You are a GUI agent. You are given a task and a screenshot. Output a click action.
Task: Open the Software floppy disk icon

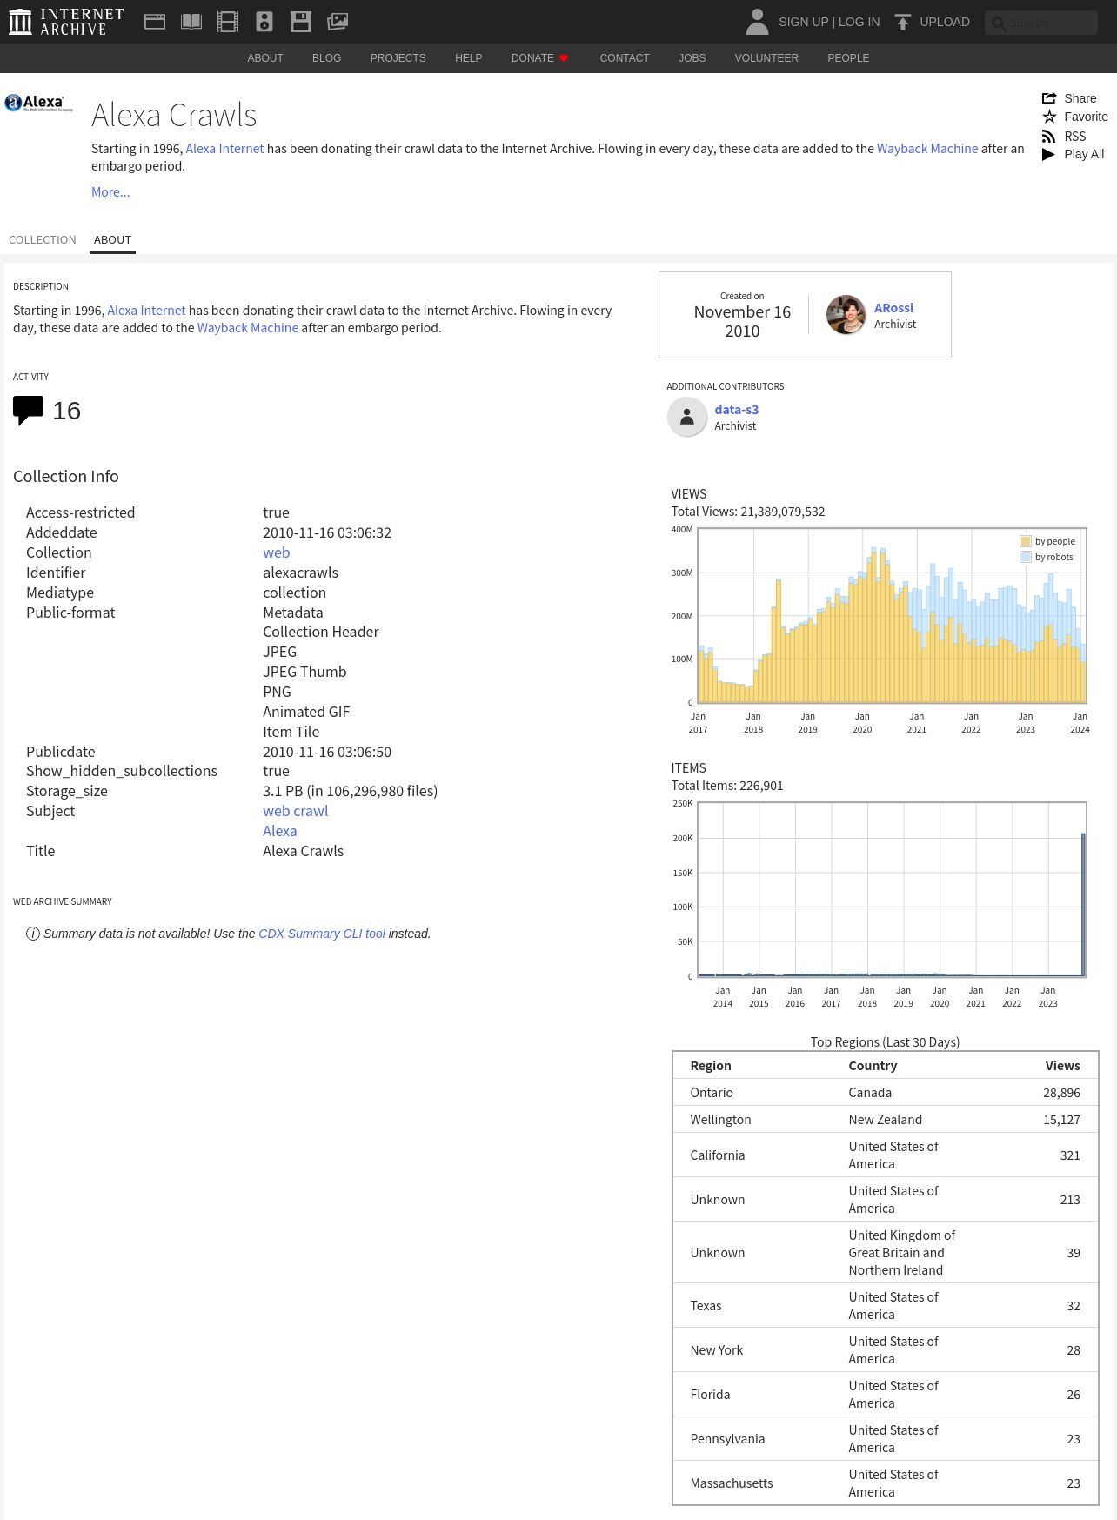coord(301,22)
